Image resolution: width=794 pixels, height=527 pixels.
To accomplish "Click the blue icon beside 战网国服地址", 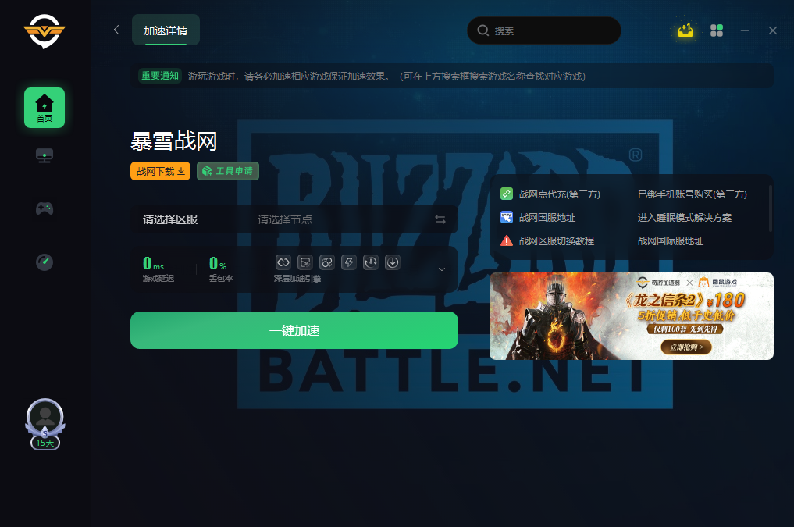I will click(507, 218).
